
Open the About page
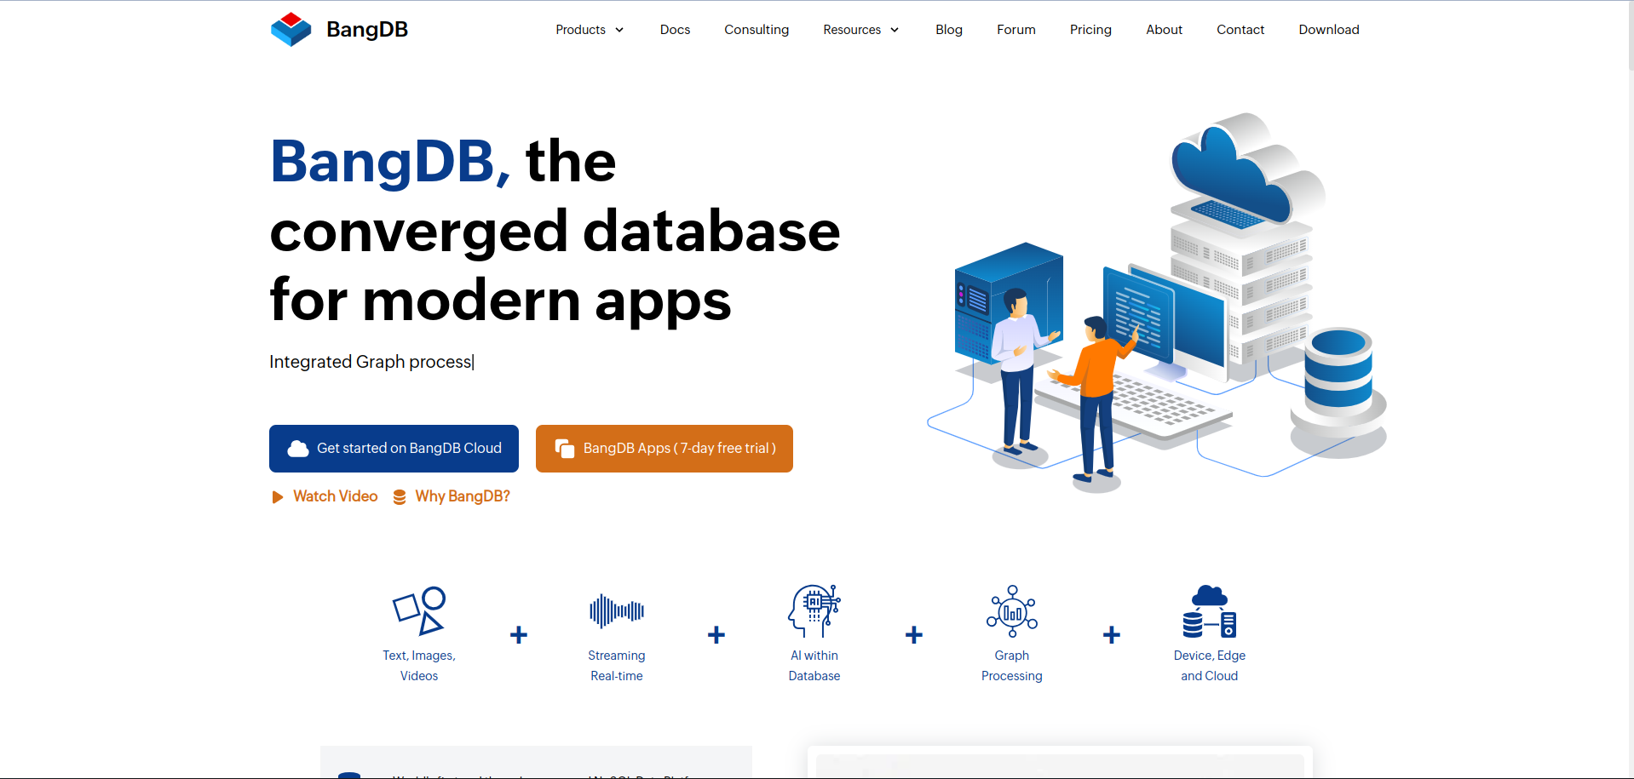1164,30
